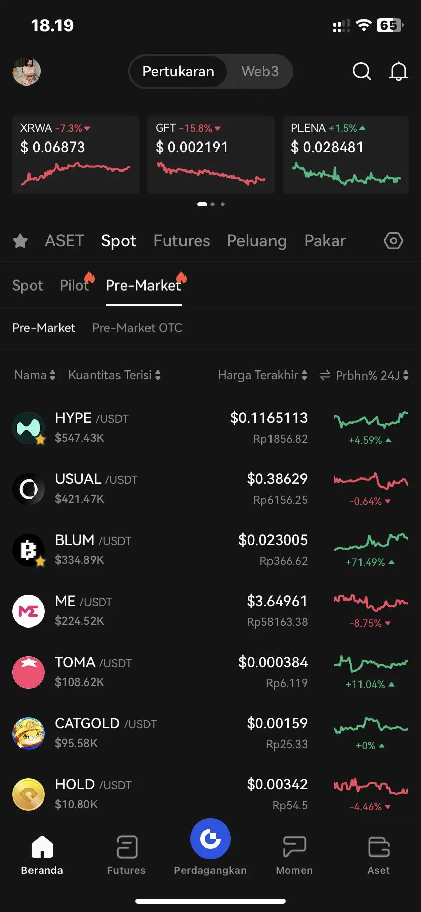Image resolution: width=421 pixels, height=912 pixels.
Task: Open the hexagon market settings icon
Action: tap(393, 241)
